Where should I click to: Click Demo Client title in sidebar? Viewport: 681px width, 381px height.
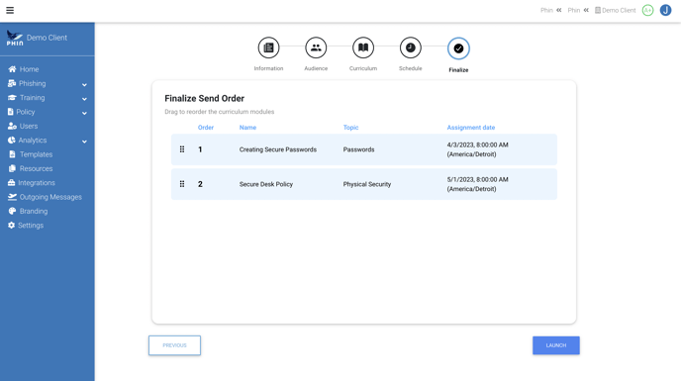(x=47, y=38)
